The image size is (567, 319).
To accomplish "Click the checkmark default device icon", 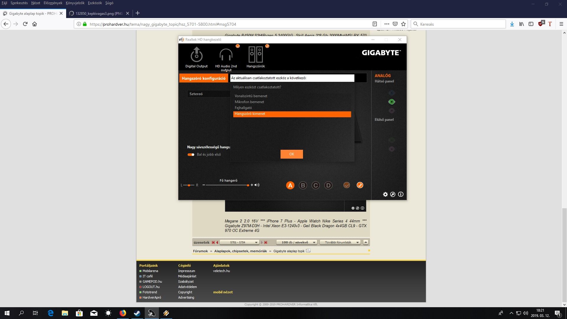I will point(347,185).
